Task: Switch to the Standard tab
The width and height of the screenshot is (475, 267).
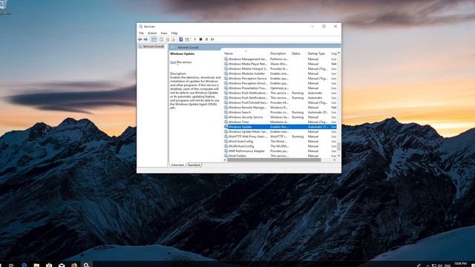Action: (194, 165)
